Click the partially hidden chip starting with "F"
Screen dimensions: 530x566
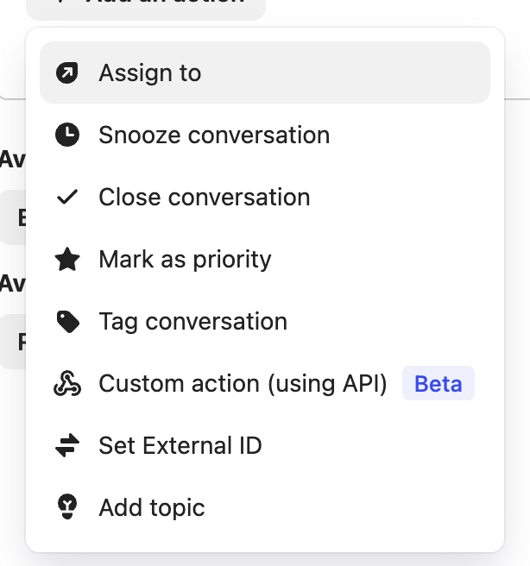[x=14, y=342]
